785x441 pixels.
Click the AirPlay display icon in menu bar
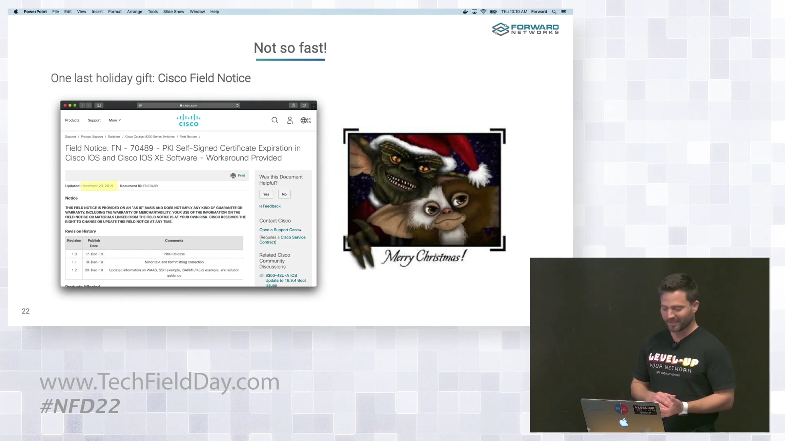474,12
